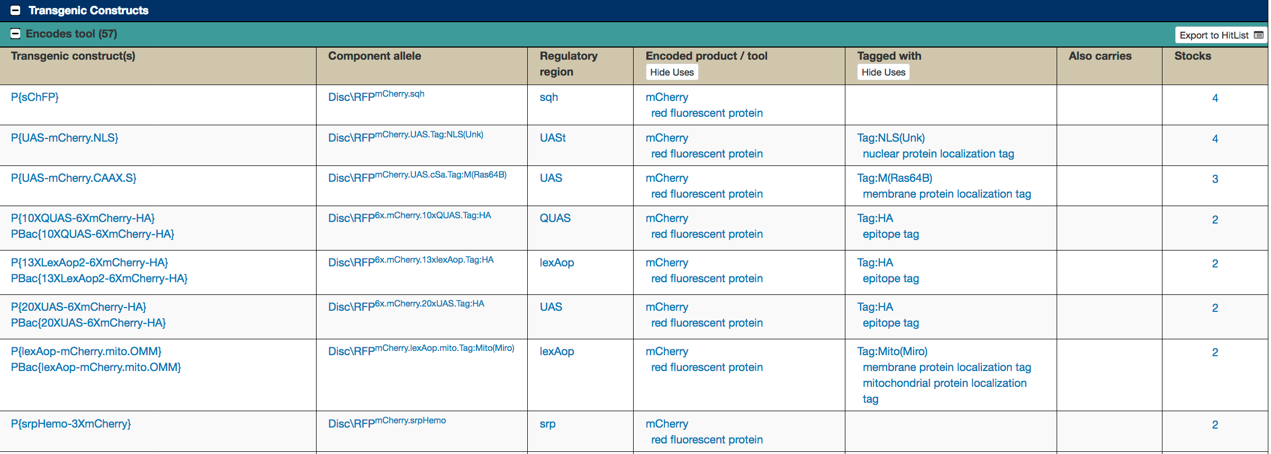Viewport: 1271px width, 454px height.
Task: Open the sqh regulatory region link
Action: (x=549, y=98)
